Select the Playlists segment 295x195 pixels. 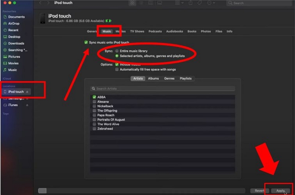pos(186,78)
